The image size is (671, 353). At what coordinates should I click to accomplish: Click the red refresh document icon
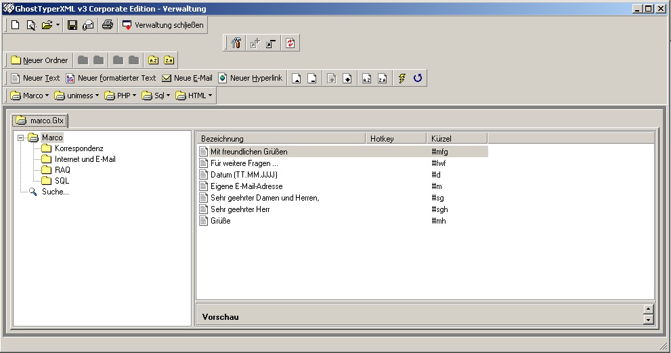coord(290,43)
